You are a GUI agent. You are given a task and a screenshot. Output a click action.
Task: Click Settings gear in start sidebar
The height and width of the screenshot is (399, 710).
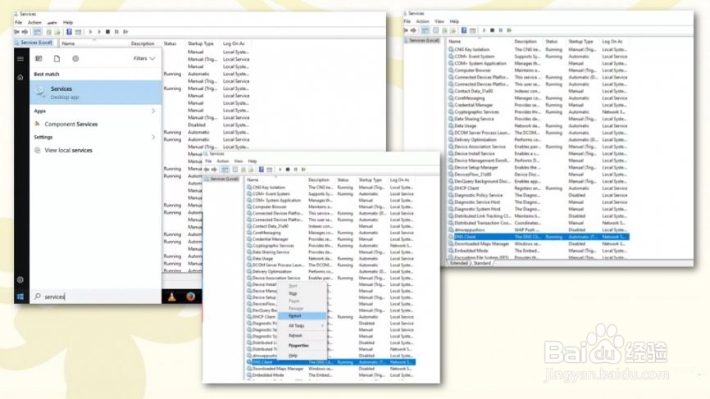point(20,279)
